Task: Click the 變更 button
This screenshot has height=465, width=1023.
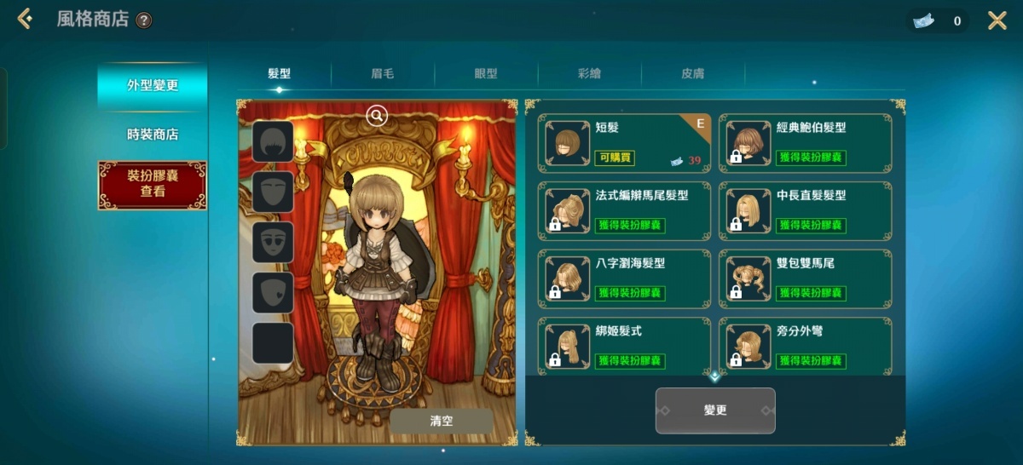Action: (715, 410)
